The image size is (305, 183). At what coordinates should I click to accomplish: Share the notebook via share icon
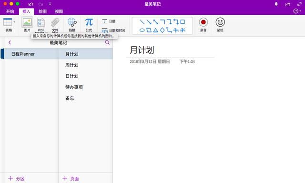pyautogui.click(x=288, y=4)
